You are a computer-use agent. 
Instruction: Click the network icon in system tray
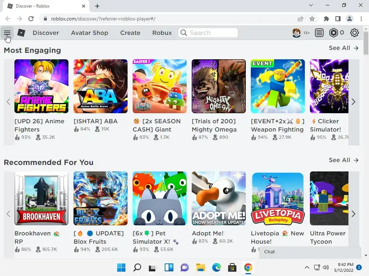coord(317,267)
